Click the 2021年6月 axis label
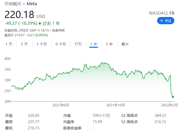The image size is (179, 133). click(61, 105)
